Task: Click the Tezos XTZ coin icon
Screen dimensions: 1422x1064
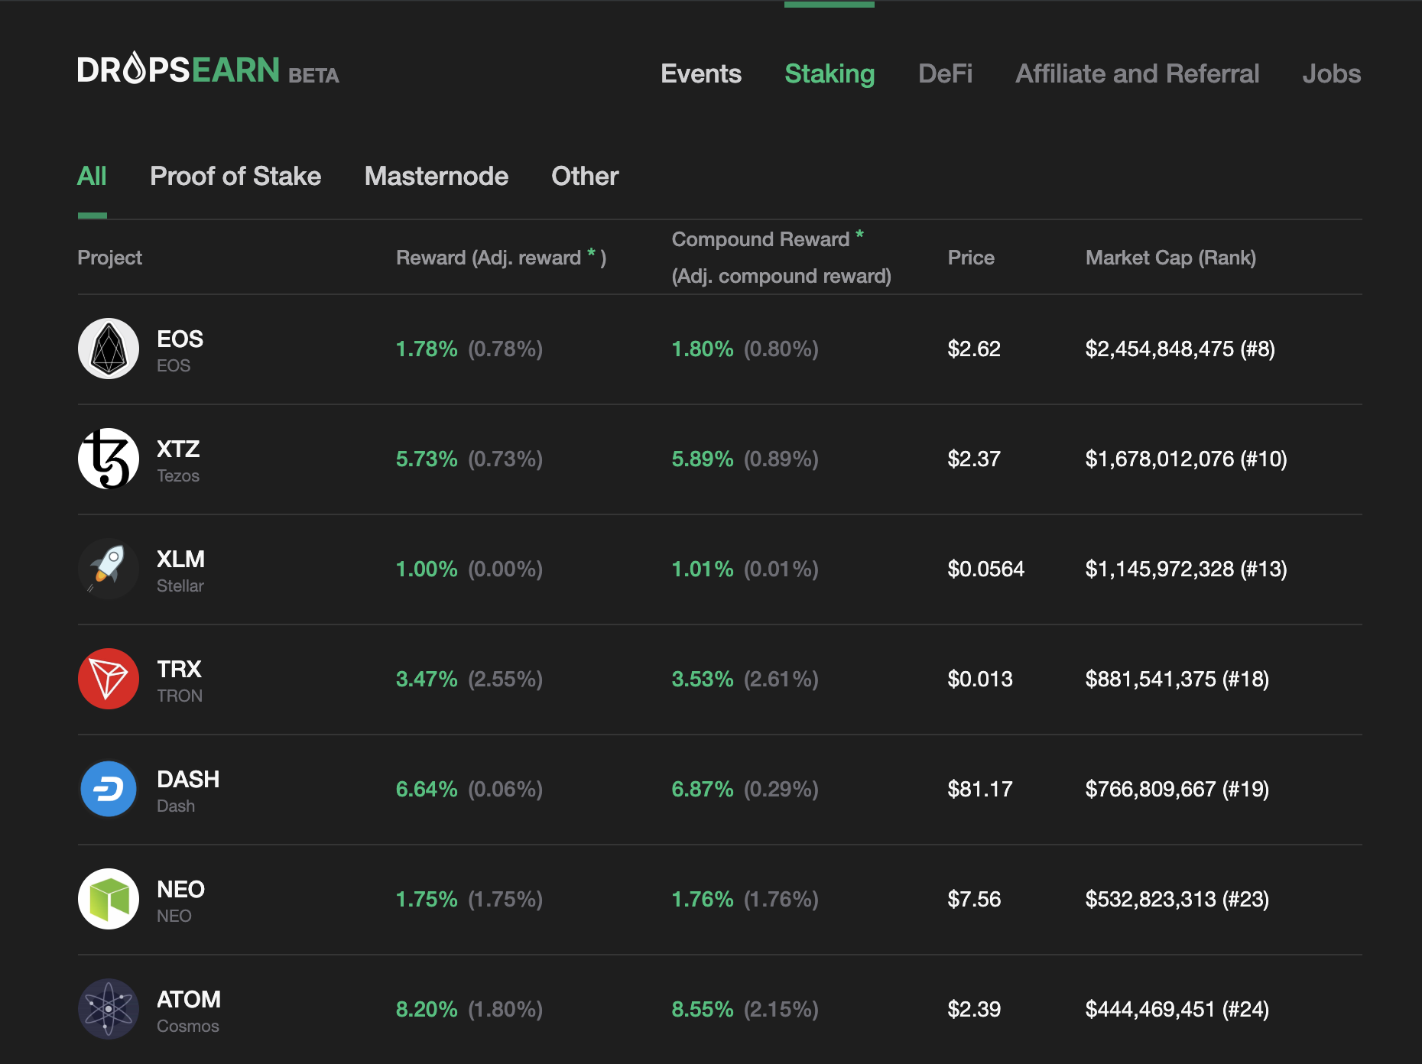Action: [109, 459]
